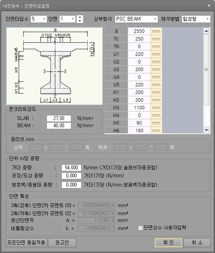Click the 모든단면 동일적용 button

26,243
